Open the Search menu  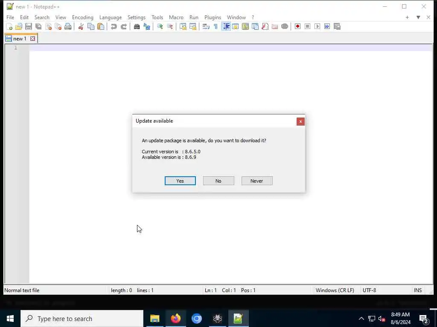coord(42,17)
